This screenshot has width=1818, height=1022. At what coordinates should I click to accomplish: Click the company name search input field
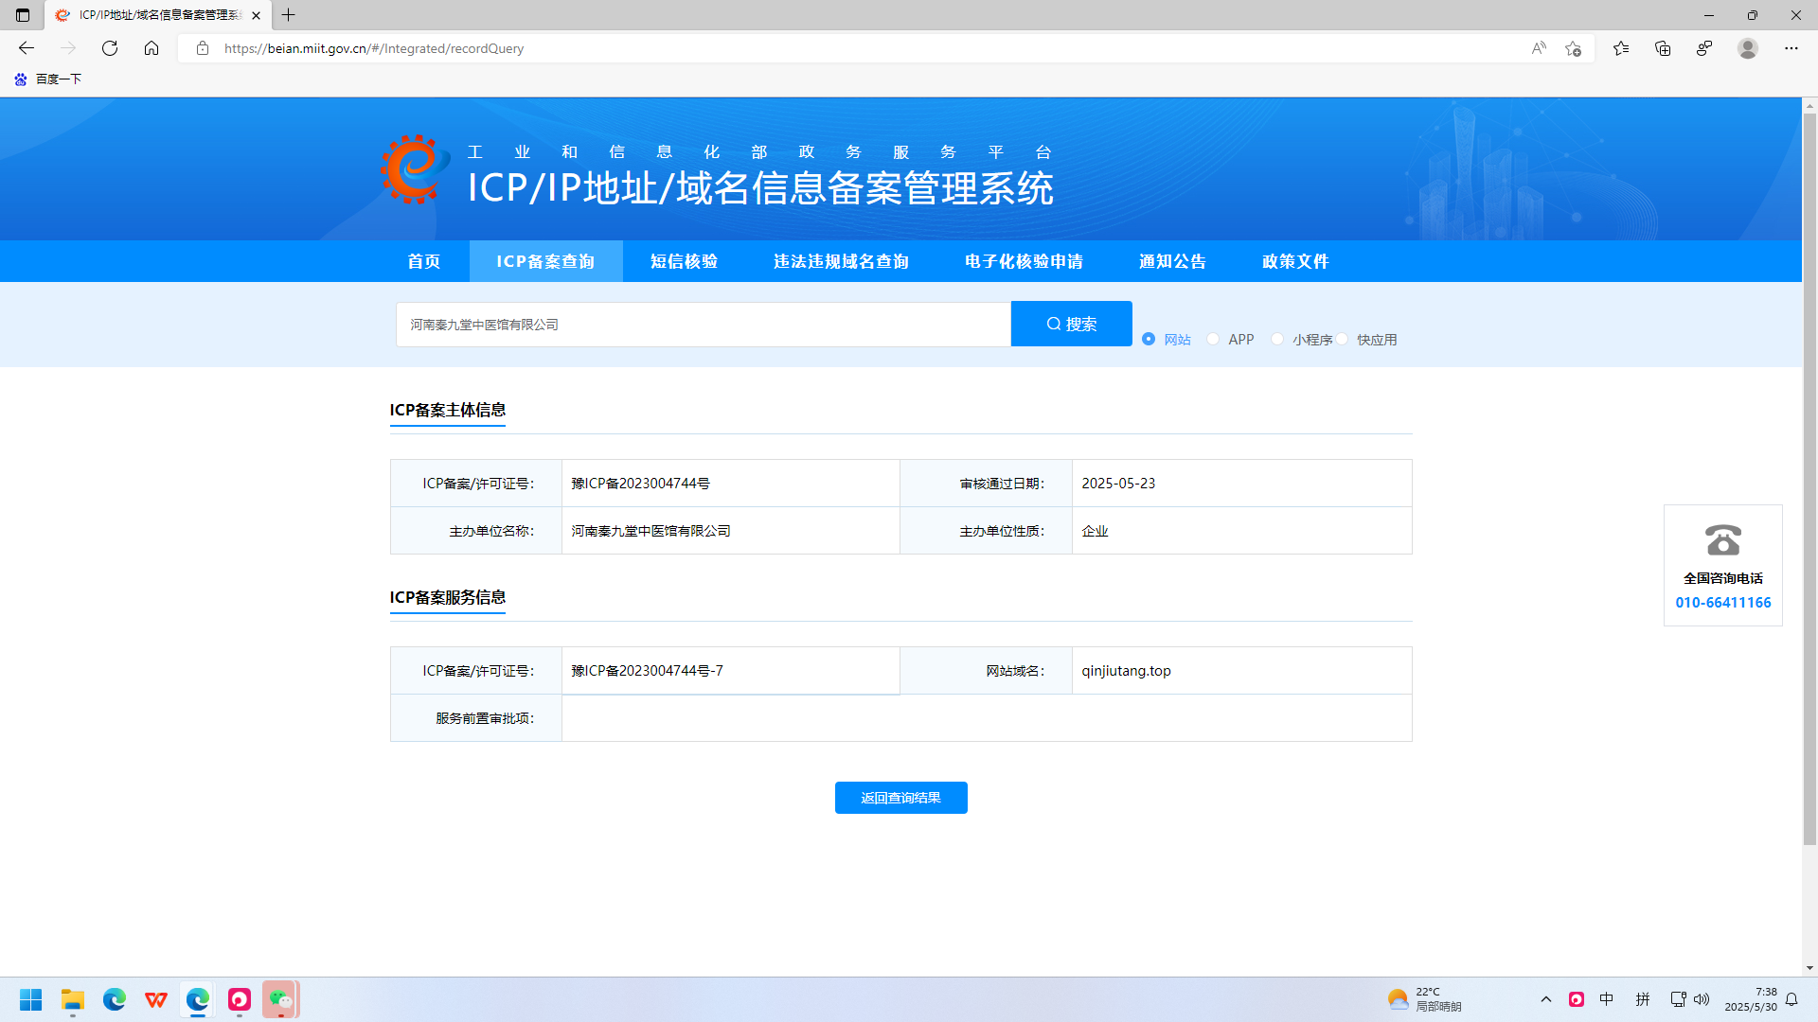[x=703, y=325]
